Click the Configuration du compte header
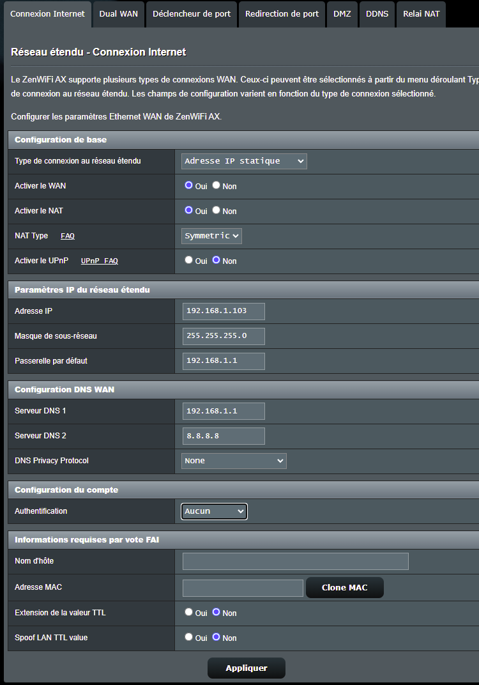479x685 pixels. 243,490
